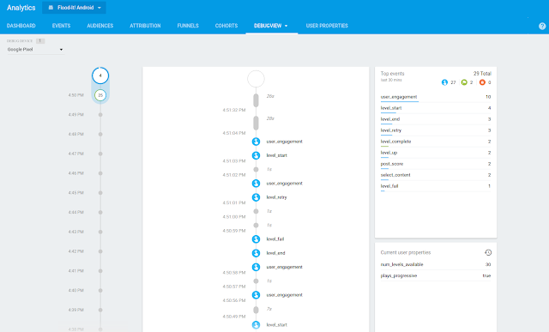Open post_score row in Top events

tap(436, 164)
